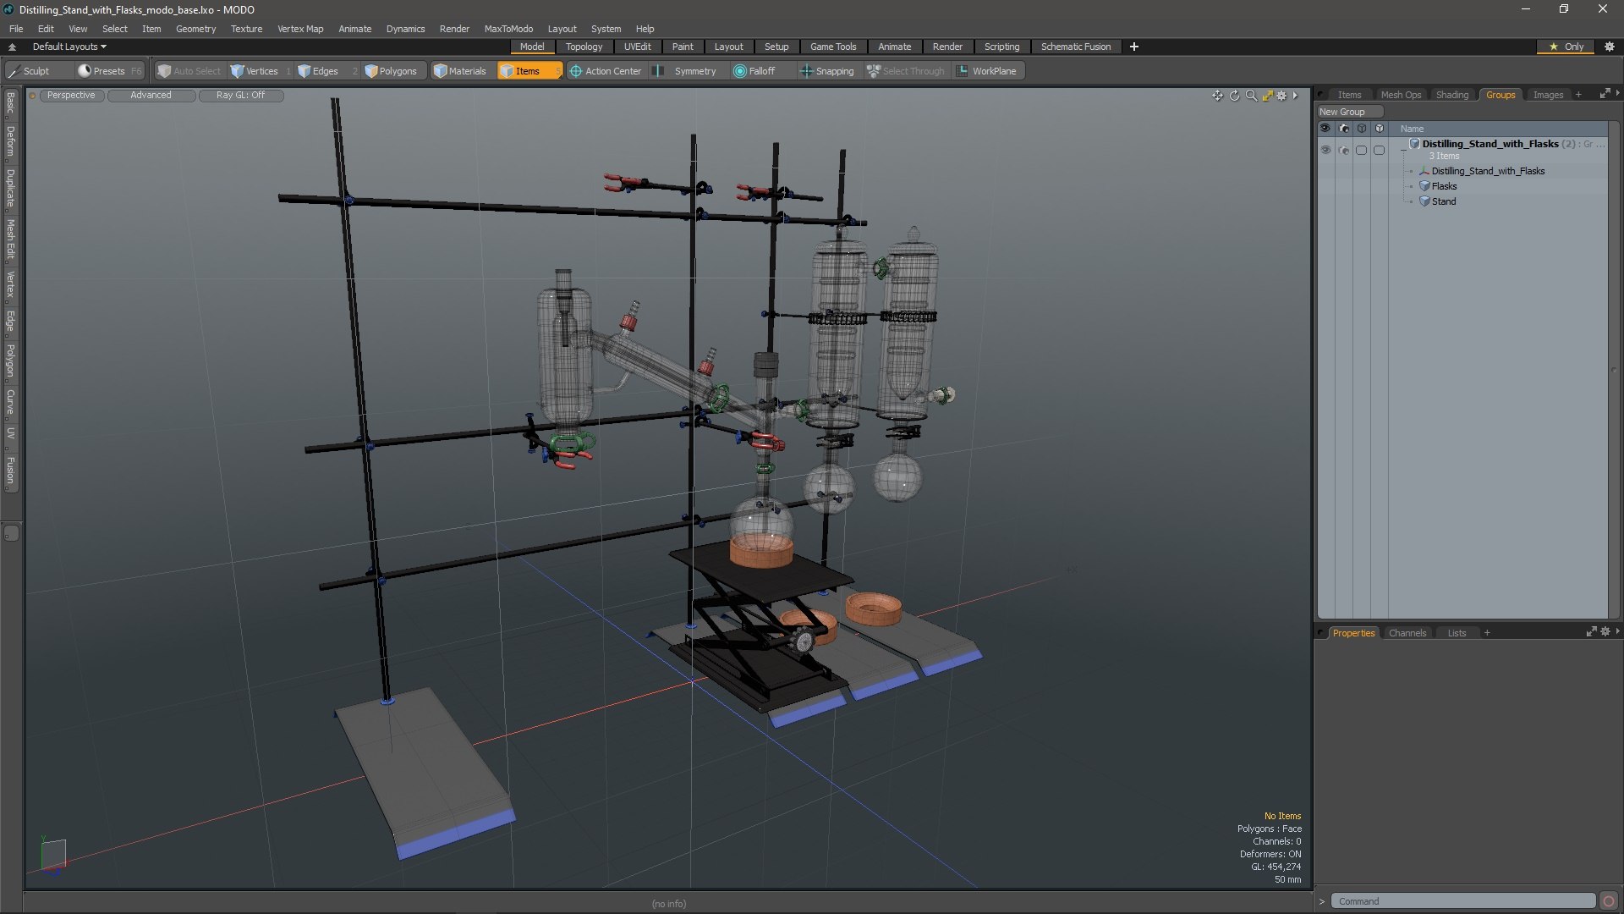Image resolution: width=1624 pixels, height=914 pixels.
Task: Click the Command input field
Action: point(1462,901)
